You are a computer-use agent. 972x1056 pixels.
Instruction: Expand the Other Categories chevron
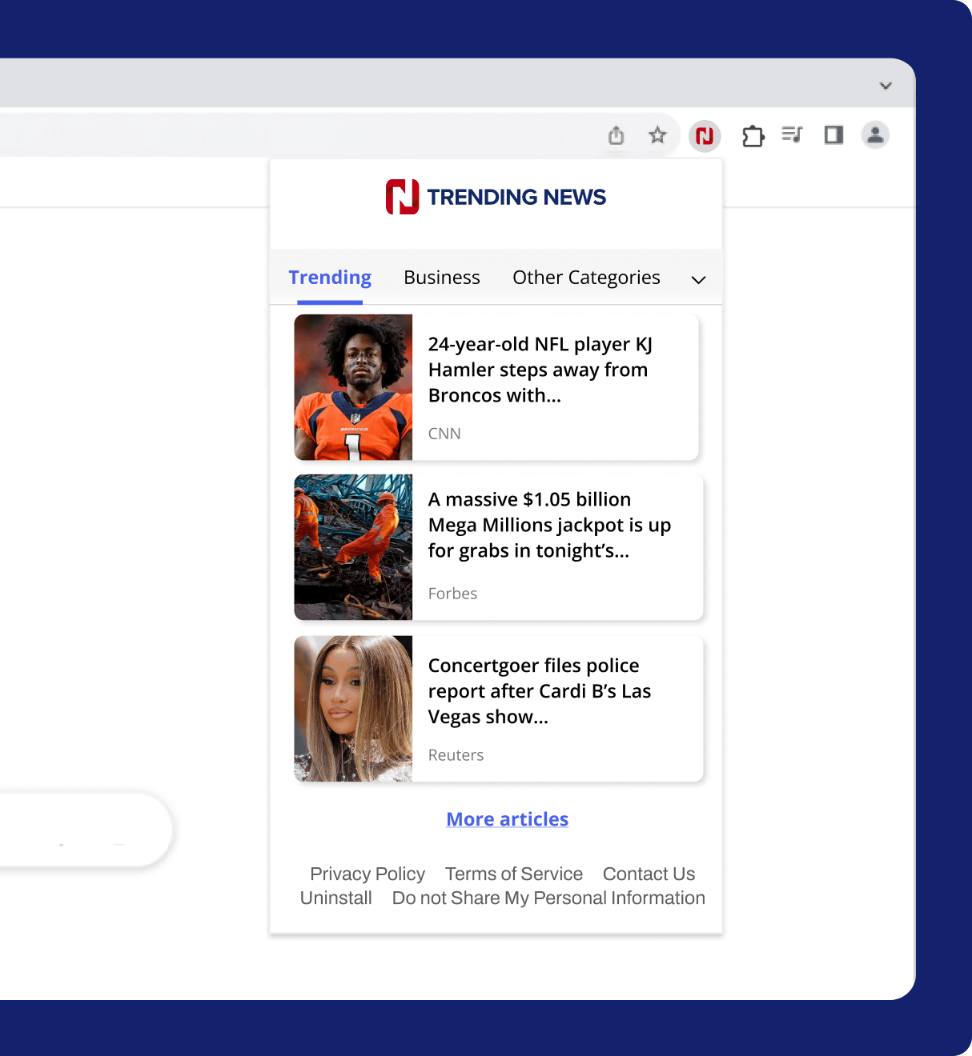(x=698, y=279)
